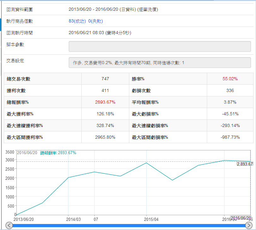Click the 2013/06/20 start date axis label
Viewport: 256px width, 230px height.
pyautogui.click(x=24, y=219)
